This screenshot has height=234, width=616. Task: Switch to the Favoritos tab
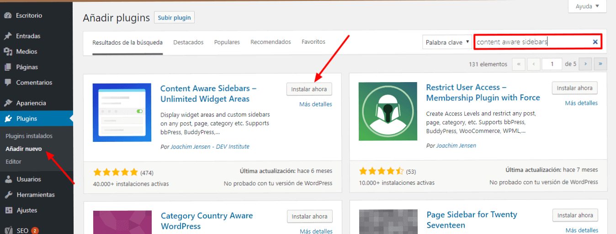pyautogui.click(x=313, y=42)
